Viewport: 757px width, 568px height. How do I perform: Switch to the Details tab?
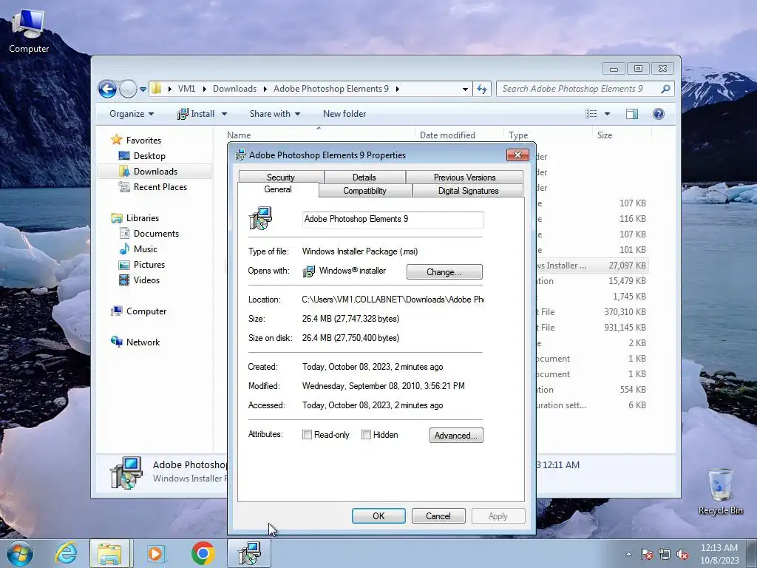coord(364,177)
